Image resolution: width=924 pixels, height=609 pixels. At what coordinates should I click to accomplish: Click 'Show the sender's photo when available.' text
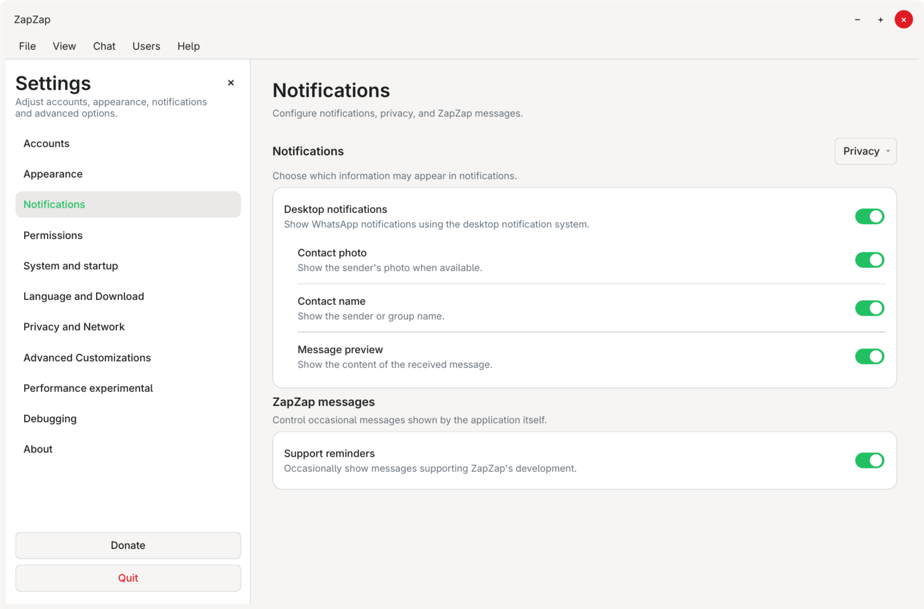(390, 268)
